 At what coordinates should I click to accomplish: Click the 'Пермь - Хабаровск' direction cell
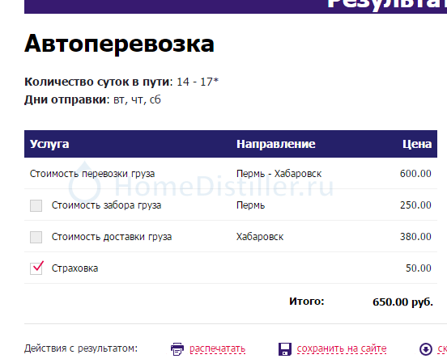coord(279,174)
